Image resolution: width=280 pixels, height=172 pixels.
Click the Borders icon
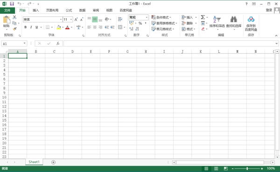pyautogui.click(x=48, y=27)
